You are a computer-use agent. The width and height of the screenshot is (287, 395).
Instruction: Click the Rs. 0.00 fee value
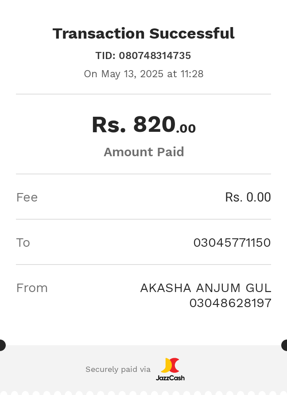click(x=248, y=197)
